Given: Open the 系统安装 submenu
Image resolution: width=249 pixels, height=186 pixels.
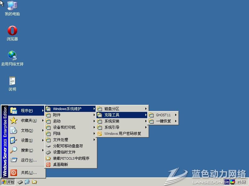Looking at the screenshot, I should tap(122, 121).
